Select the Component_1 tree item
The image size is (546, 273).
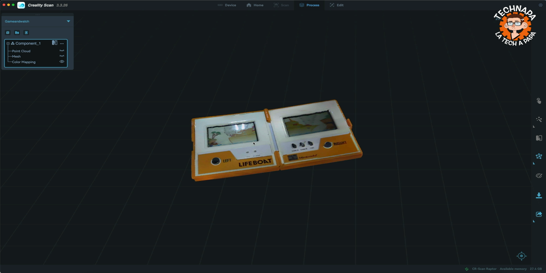click(x=28, y=43)
